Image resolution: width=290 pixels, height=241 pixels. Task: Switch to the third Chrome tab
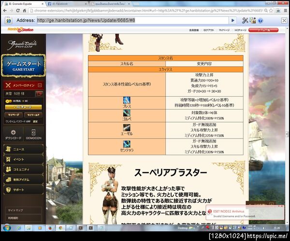point(110,4)
